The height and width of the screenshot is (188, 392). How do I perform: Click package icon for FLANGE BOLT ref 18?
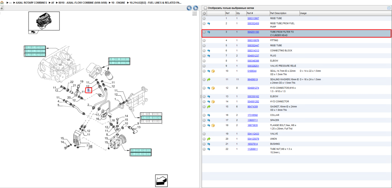coord(213,125)
